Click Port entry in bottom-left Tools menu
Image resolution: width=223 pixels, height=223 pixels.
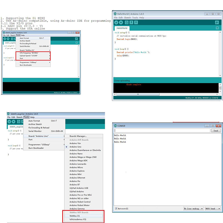tap(44, 140)
